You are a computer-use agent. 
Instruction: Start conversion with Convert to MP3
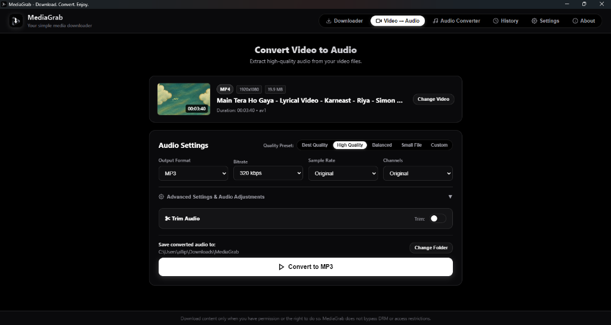(x=305, y=267)
